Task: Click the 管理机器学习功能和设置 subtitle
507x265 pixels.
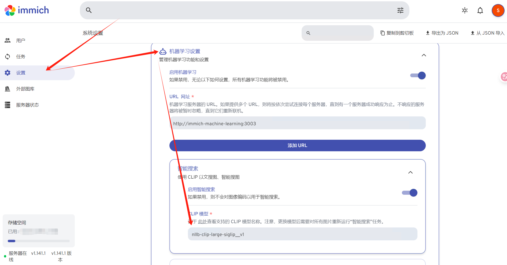Action: coord(184,60)
